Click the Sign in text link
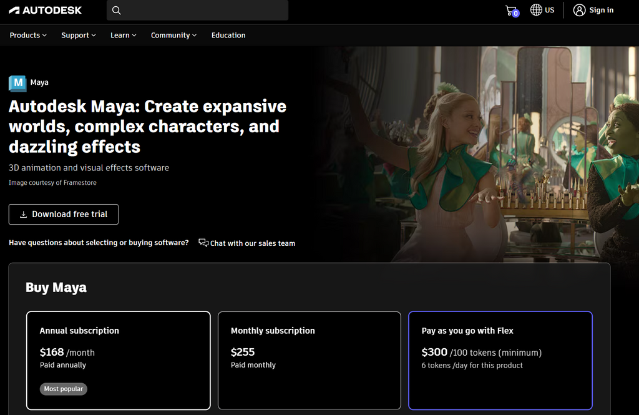The height and width of the screenshot is (415, 639). coord(601,10)
